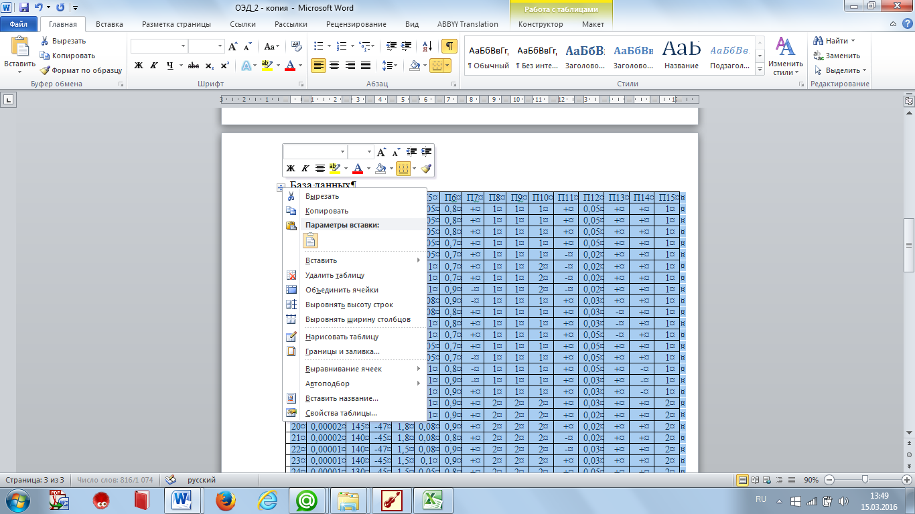Open the Change Case Aa dropdown
The width and height of the screenshot is (915, 514).
tap(272, 47)
